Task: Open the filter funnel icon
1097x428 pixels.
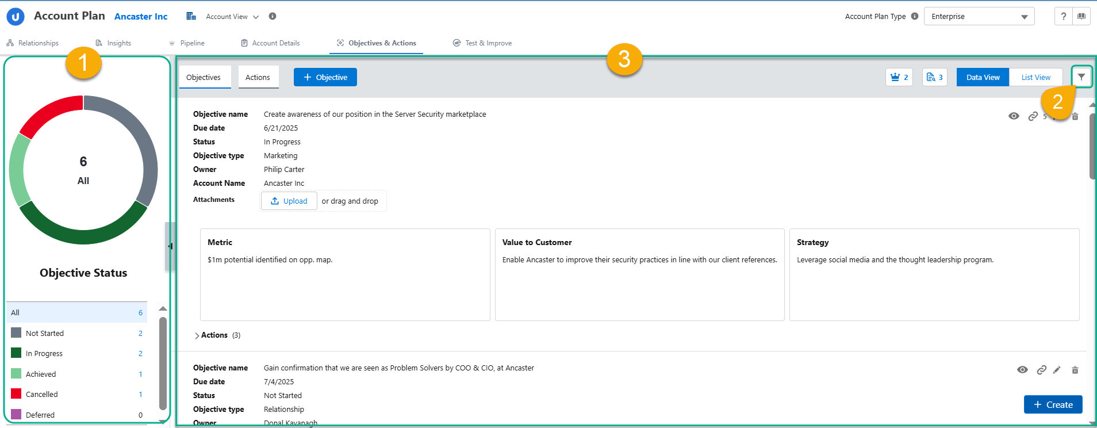Action: pyautogui.click(x=1081, y=77)
